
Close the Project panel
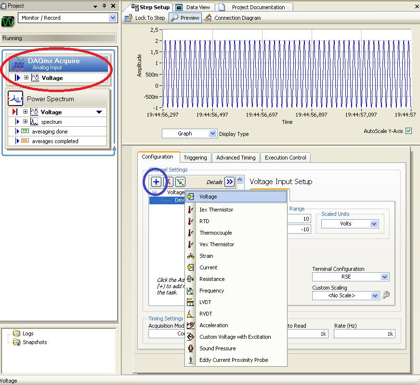(113, 6)
